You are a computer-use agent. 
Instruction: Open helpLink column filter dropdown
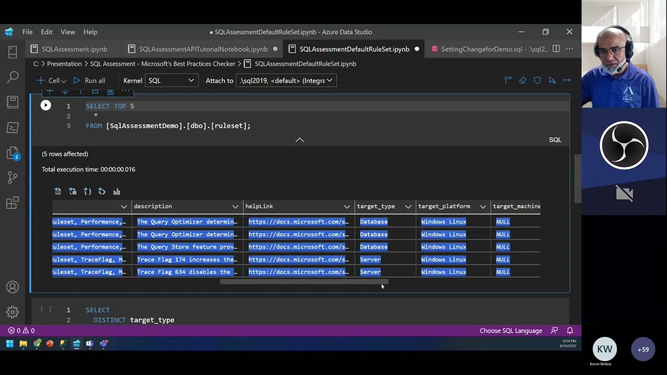(347, 207)
